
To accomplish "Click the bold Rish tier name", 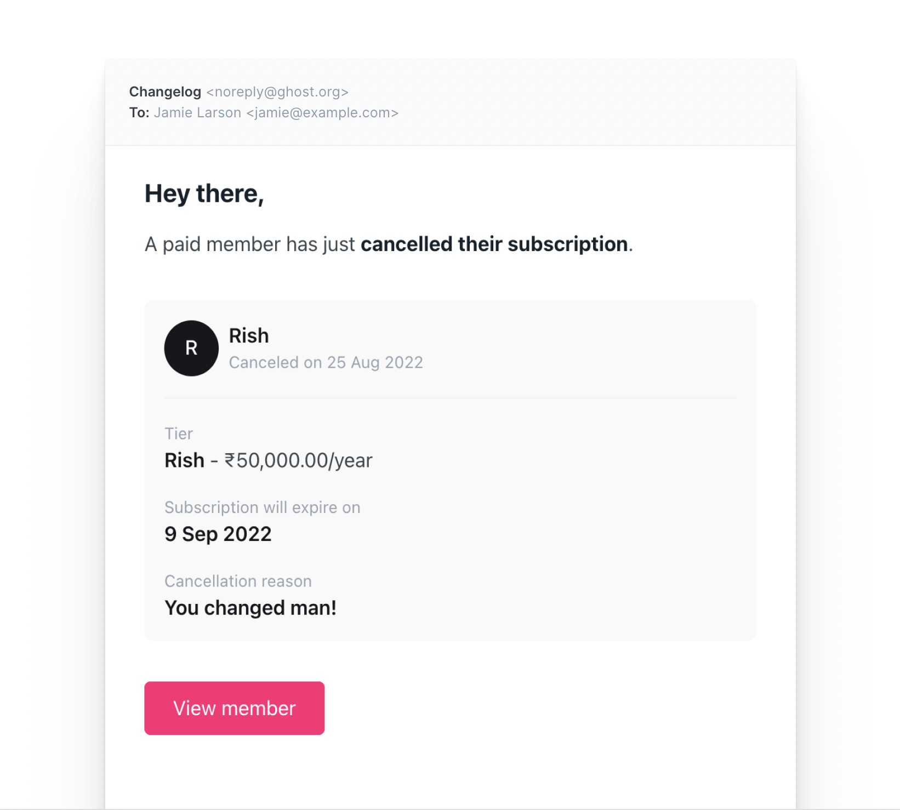I will 185,460.
